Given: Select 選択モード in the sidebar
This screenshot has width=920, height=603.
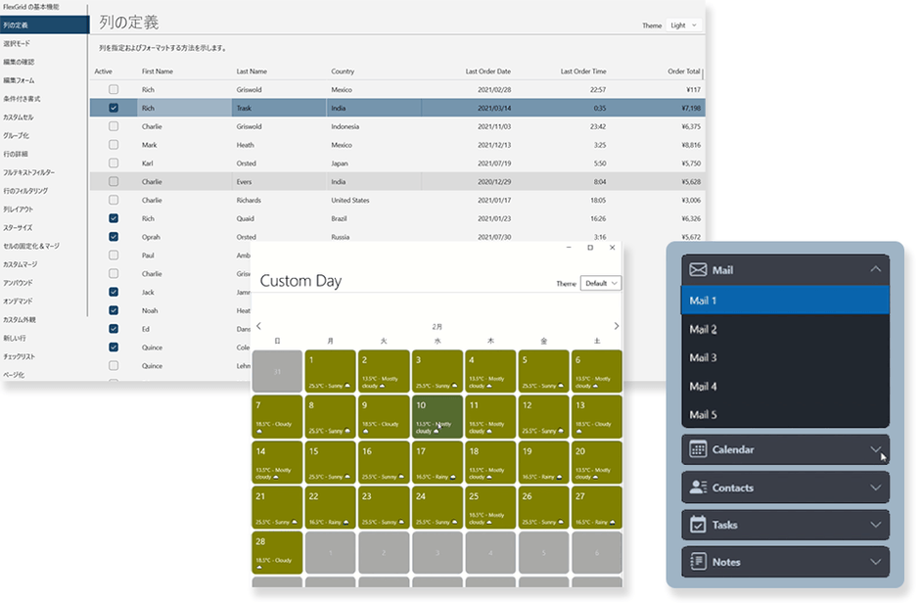Looking at the screenshot, I should click(x=19, y=43).
